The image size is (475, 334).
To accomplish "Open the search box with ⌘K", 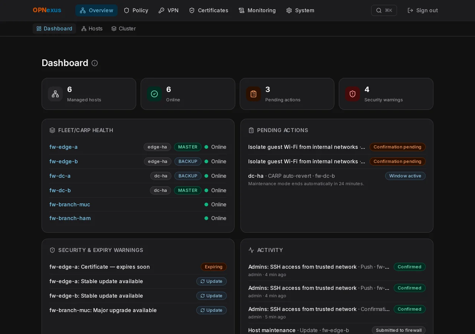I will tap(384, 10).
